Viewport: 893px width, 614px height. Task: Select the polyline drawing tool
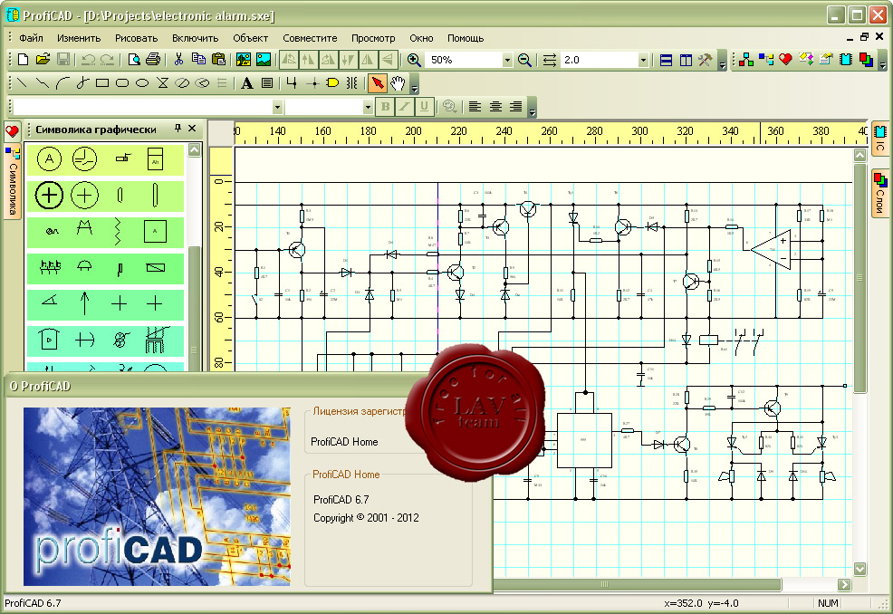(42, 83)
